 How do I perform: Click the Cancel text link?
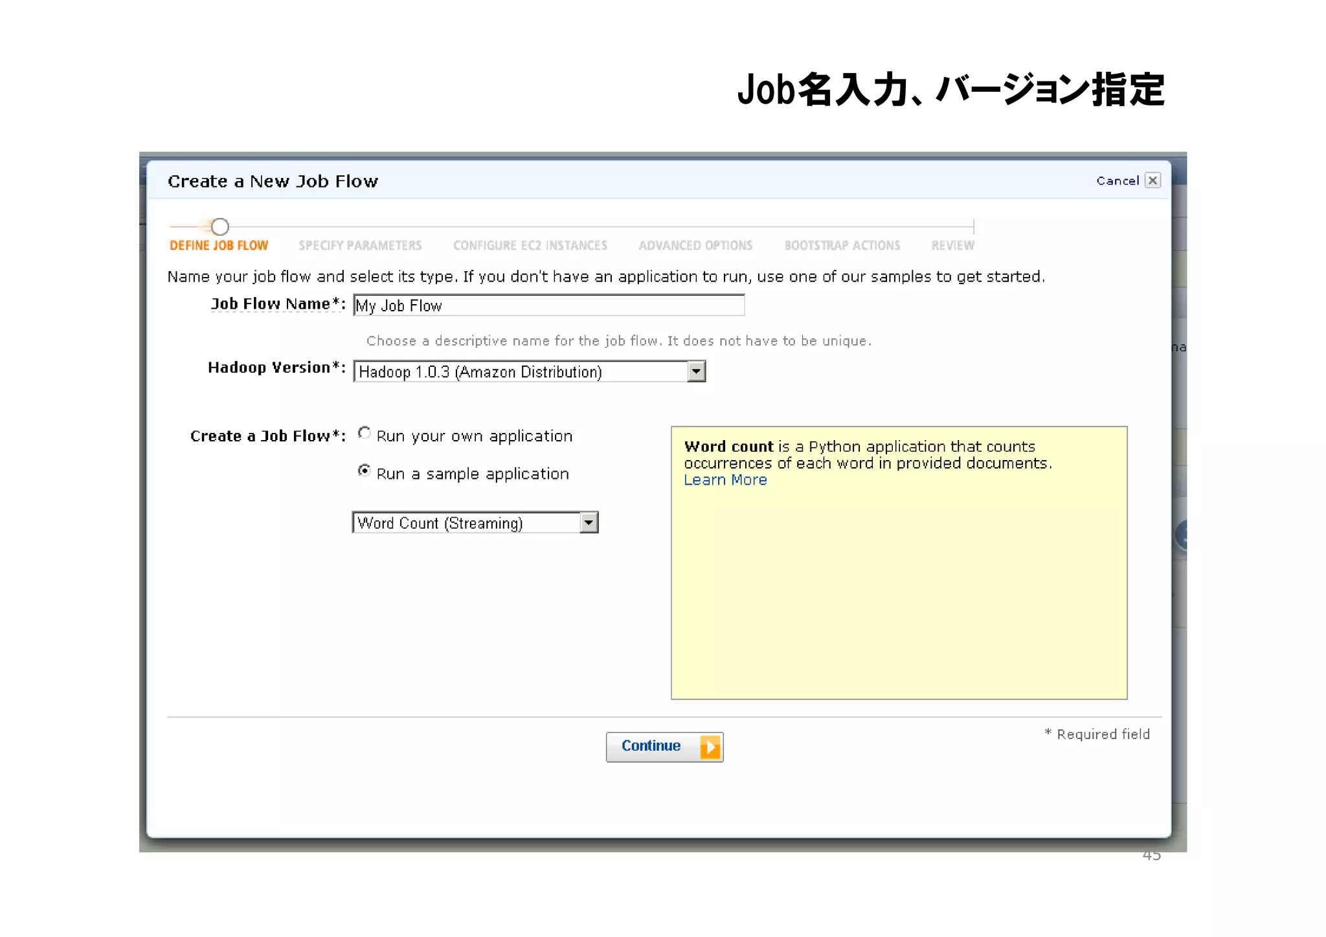[1118, 181]
